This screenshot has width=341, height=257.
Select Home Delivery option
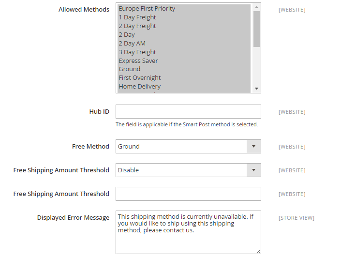(184, 87)
